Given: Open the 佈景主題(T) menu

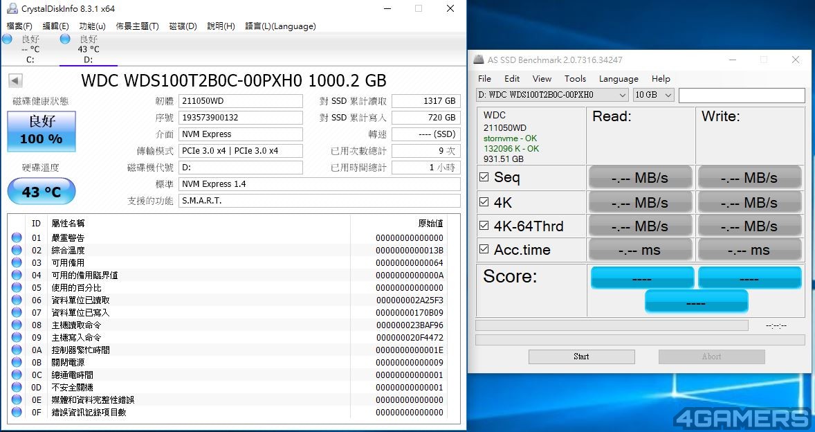Looking at the screenshot, I should [x=137, y=26].
